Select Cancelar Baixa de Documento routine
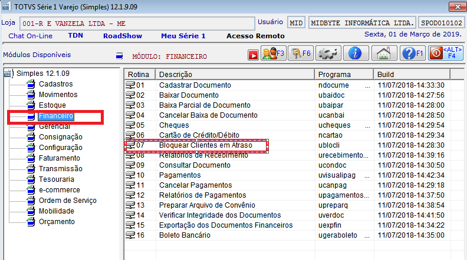This screenshot has width=467, height=260. tap(208, 115)
